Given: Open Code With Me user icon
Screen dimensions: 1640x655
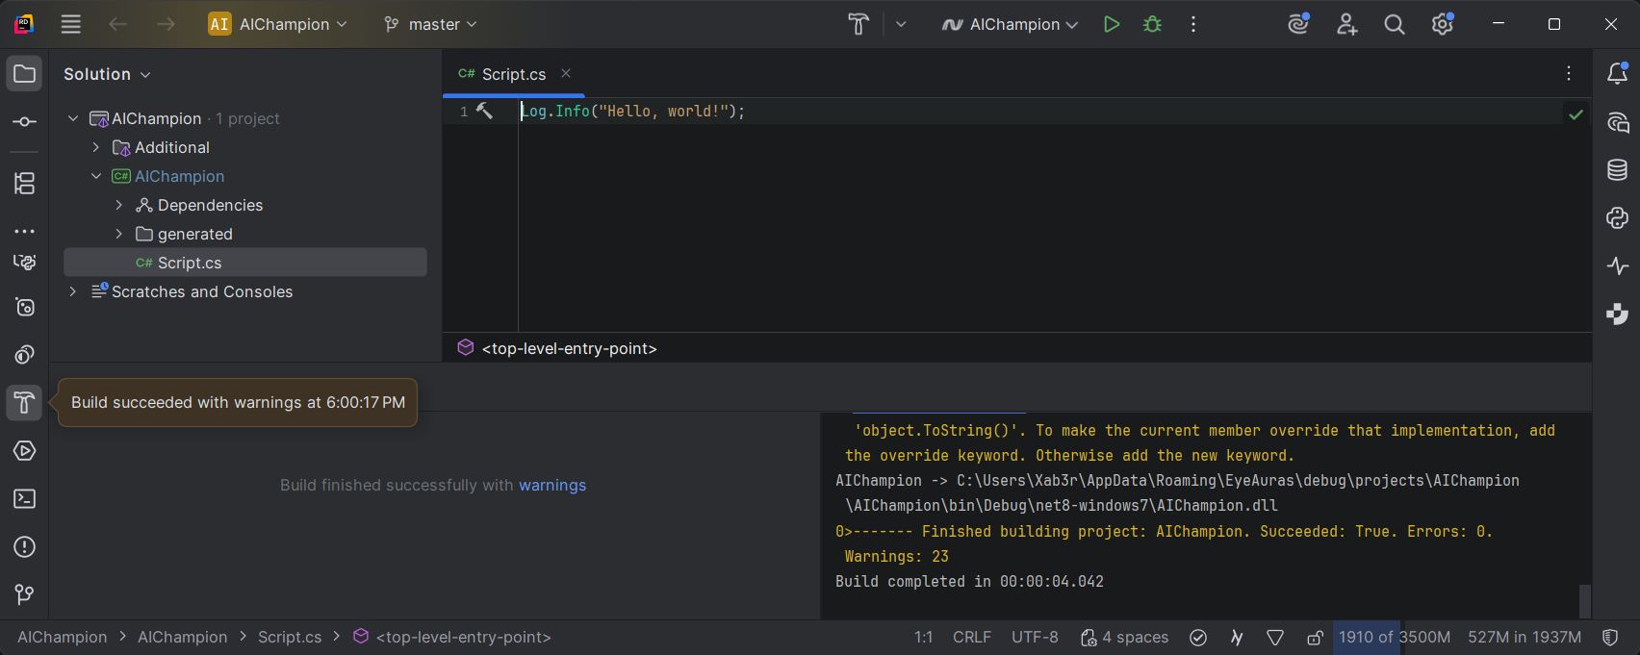Looking at the screenshot, I should [1346, 24].
